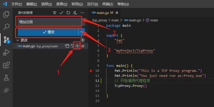
Task: Click the func main() declaration
Action: (x=119, y=66)
